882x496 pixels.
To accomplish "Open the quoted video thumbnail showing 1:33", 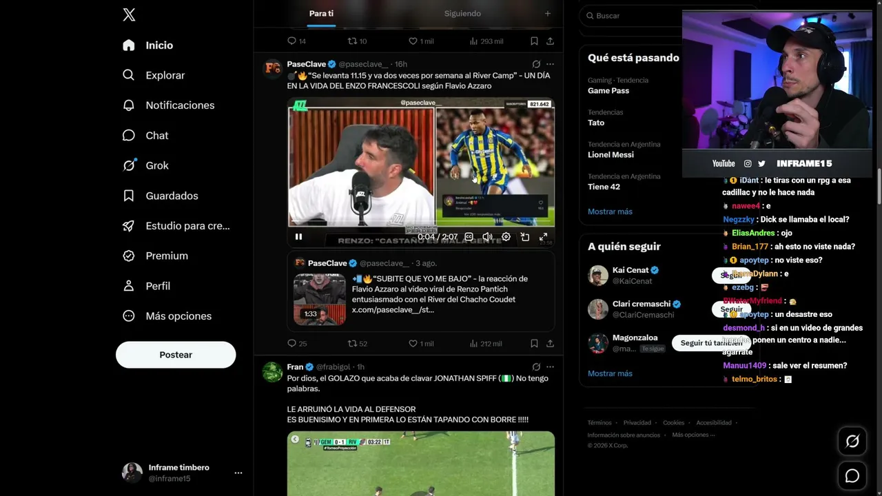I will (x=320, y=299).
